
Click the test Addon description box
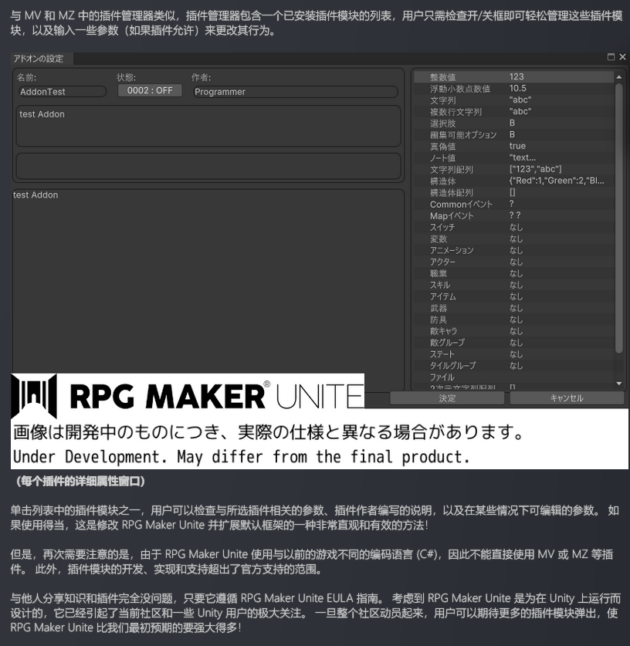(208, 126)
